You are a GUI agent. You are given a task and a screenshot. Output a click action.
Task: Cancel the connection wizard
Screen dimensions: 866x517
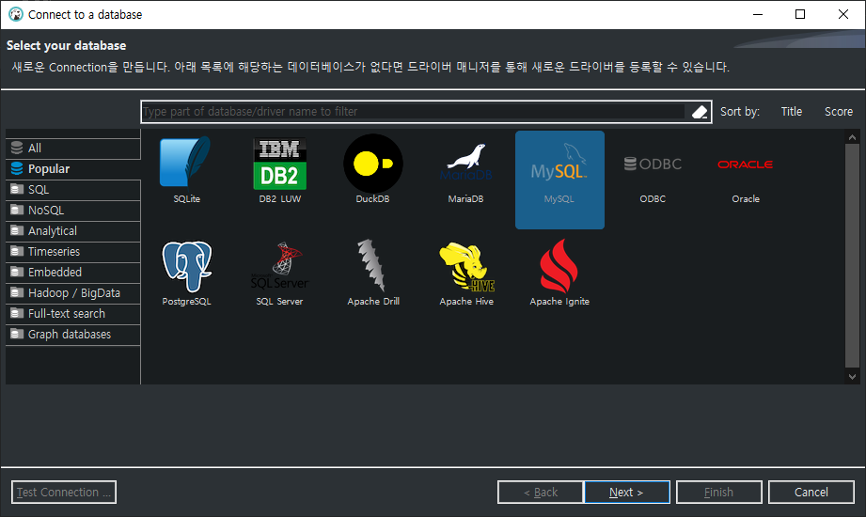(811, 493)
